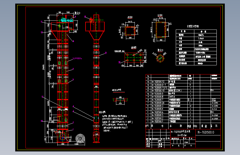Viewport: 240px width, 155px height.
Task: Select magenta callout number 10 on side view
Action: tap(85, 17)
